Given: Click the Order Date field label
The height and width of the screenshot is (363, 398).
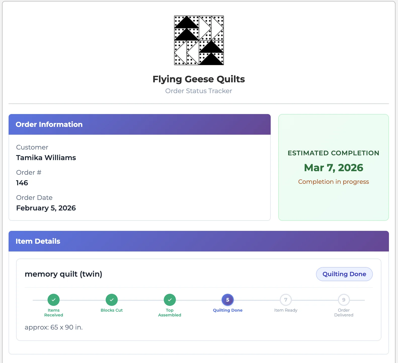Looking at the screenshot, I should tap(34, 198).
